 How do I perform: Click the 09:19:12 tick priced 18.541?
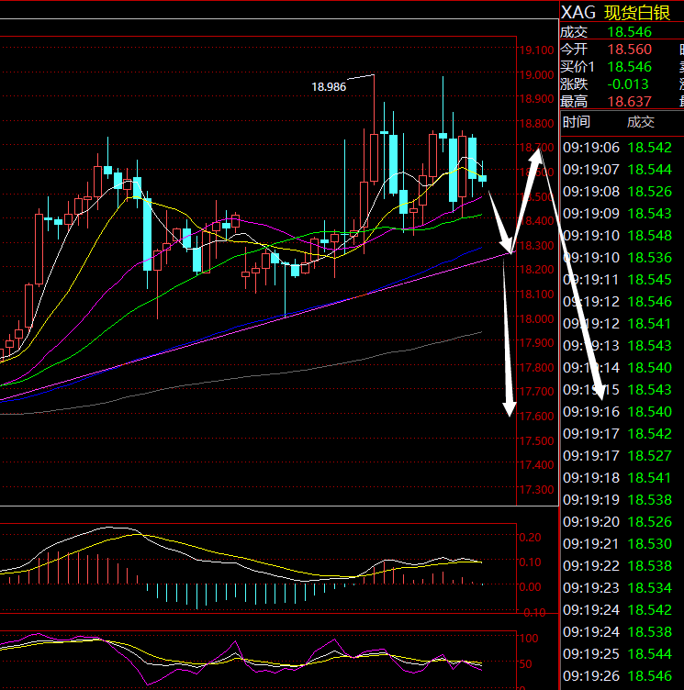coord(618,323)
